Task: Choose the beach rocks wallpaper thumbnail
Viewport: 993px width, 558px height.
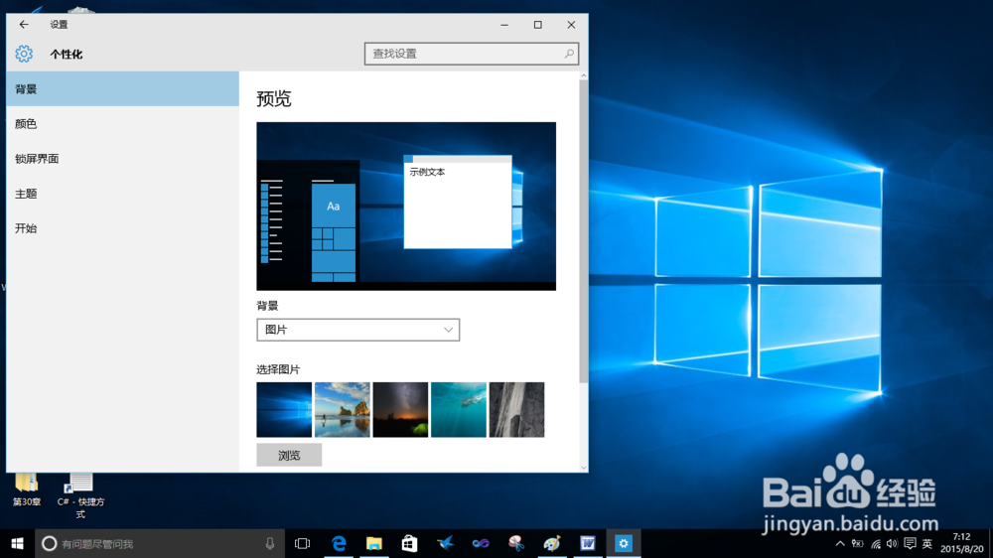Action: pos(342,409)
